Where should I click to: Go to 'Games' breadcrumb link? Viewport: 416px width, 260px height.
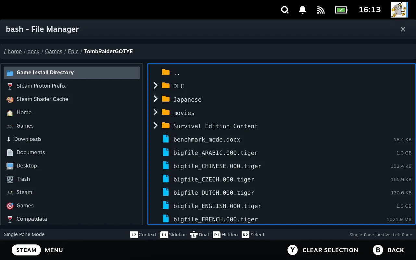point(54,51)
